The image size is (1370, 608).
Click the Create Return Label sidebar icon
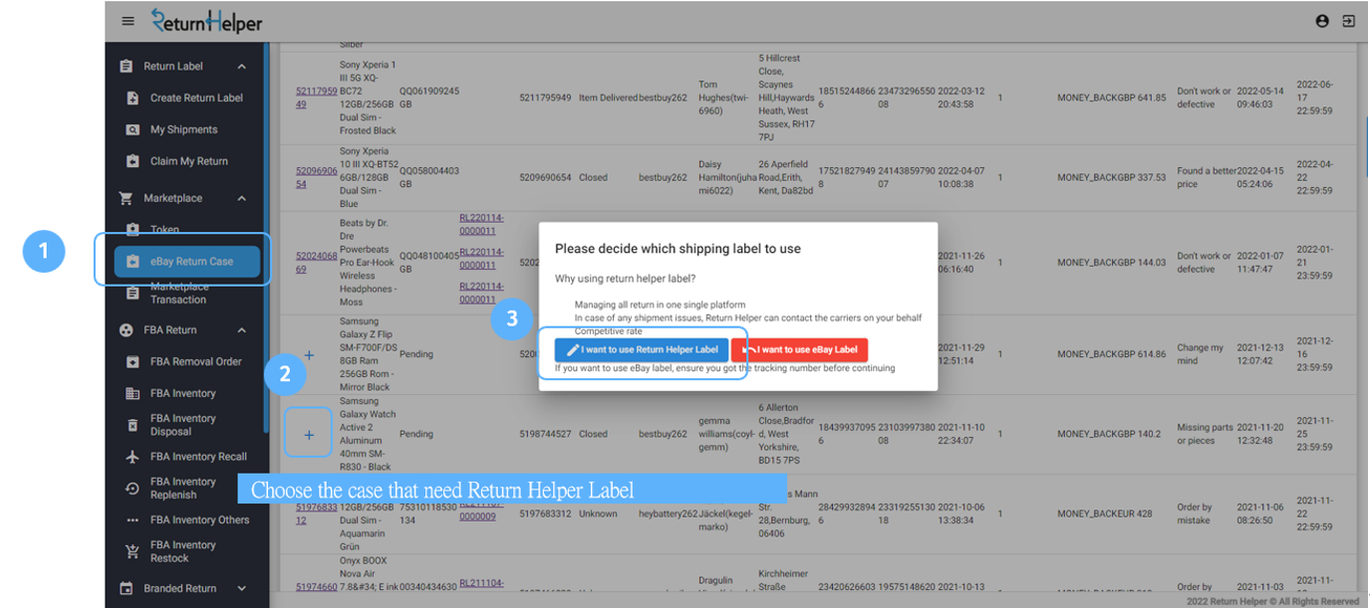(133, 98)
